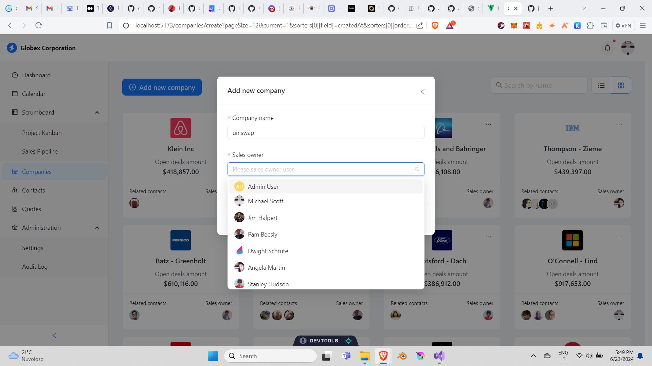Click the Sales owner dropdown field
The image size is (652, 366).
(326, 169)
